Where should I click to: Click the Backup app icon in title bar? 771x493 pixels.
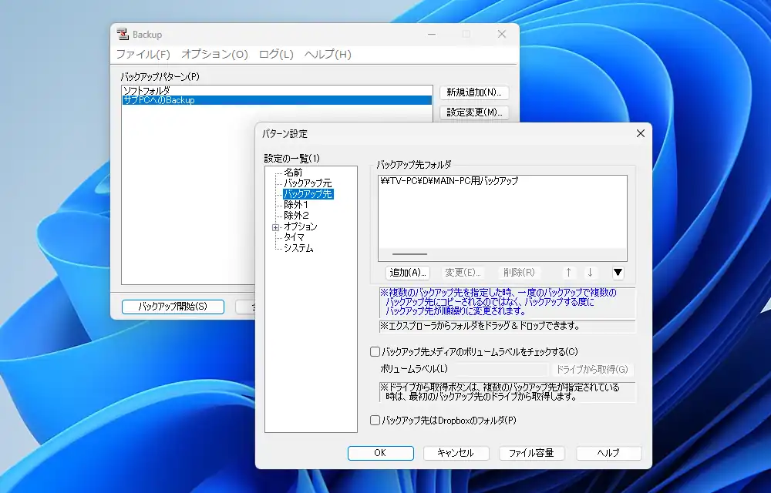(122, 35)
